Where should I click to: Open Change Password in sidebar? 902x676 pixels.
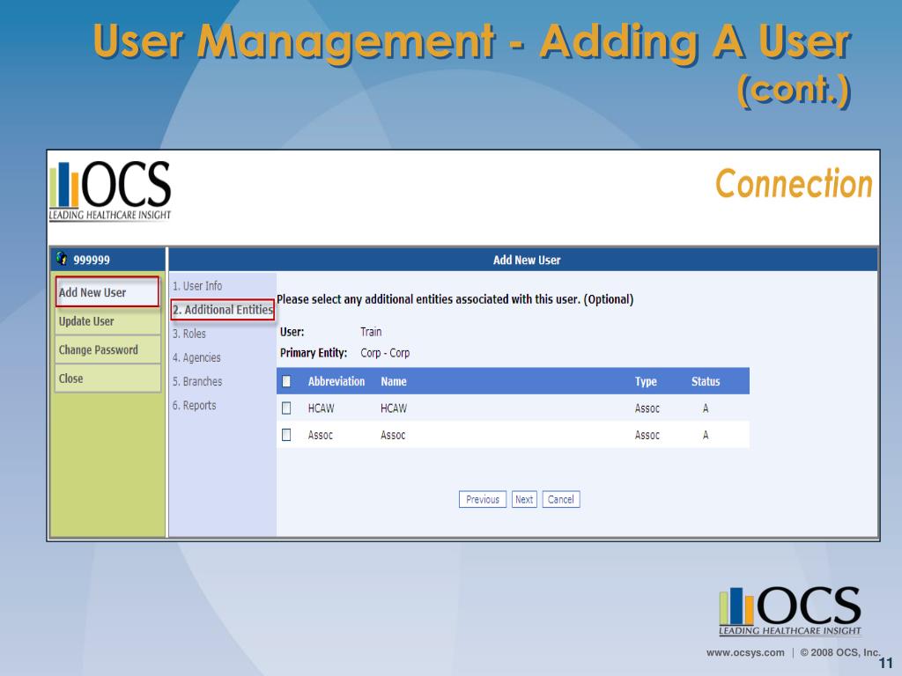(107, 350)
